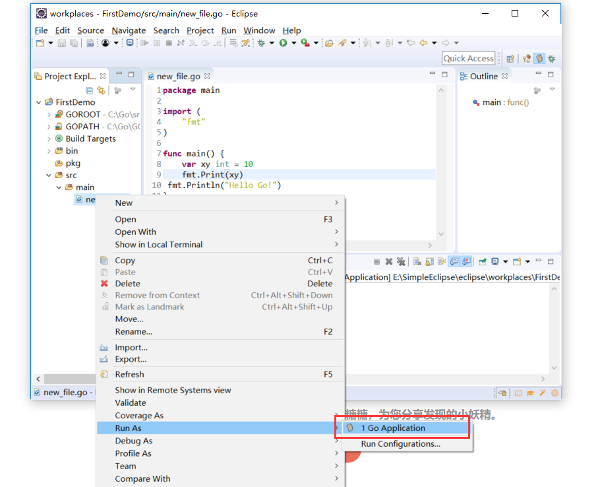Open the Source menu

[91, 30]
